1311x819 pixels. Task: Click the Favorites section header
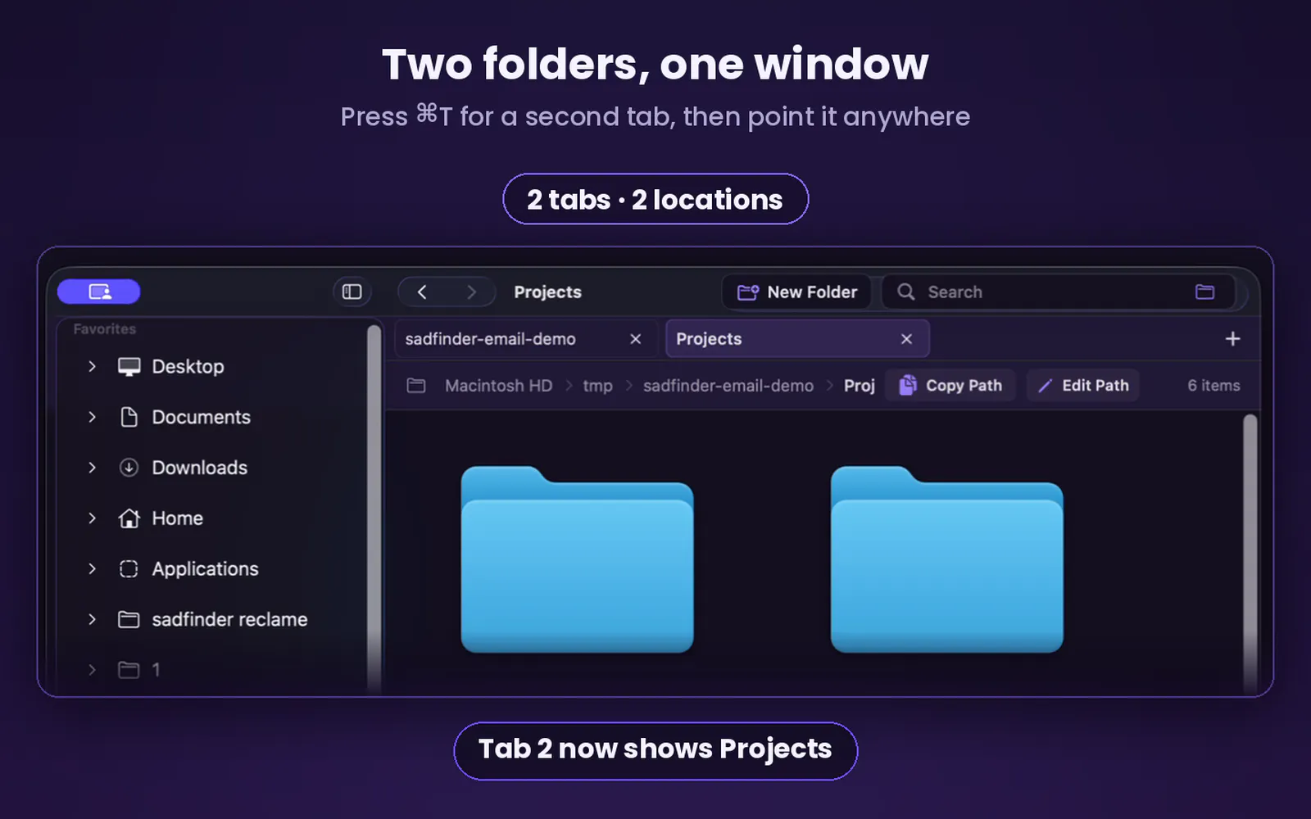tap(104, 328)
